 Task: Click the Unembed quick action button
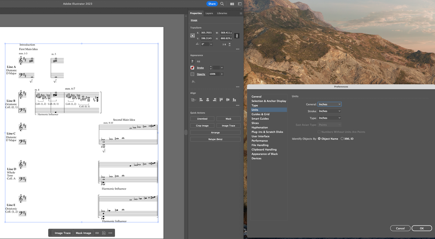tap(202, 119)
